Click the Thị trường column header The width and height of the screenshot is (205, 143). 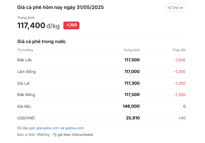(25, 50)
